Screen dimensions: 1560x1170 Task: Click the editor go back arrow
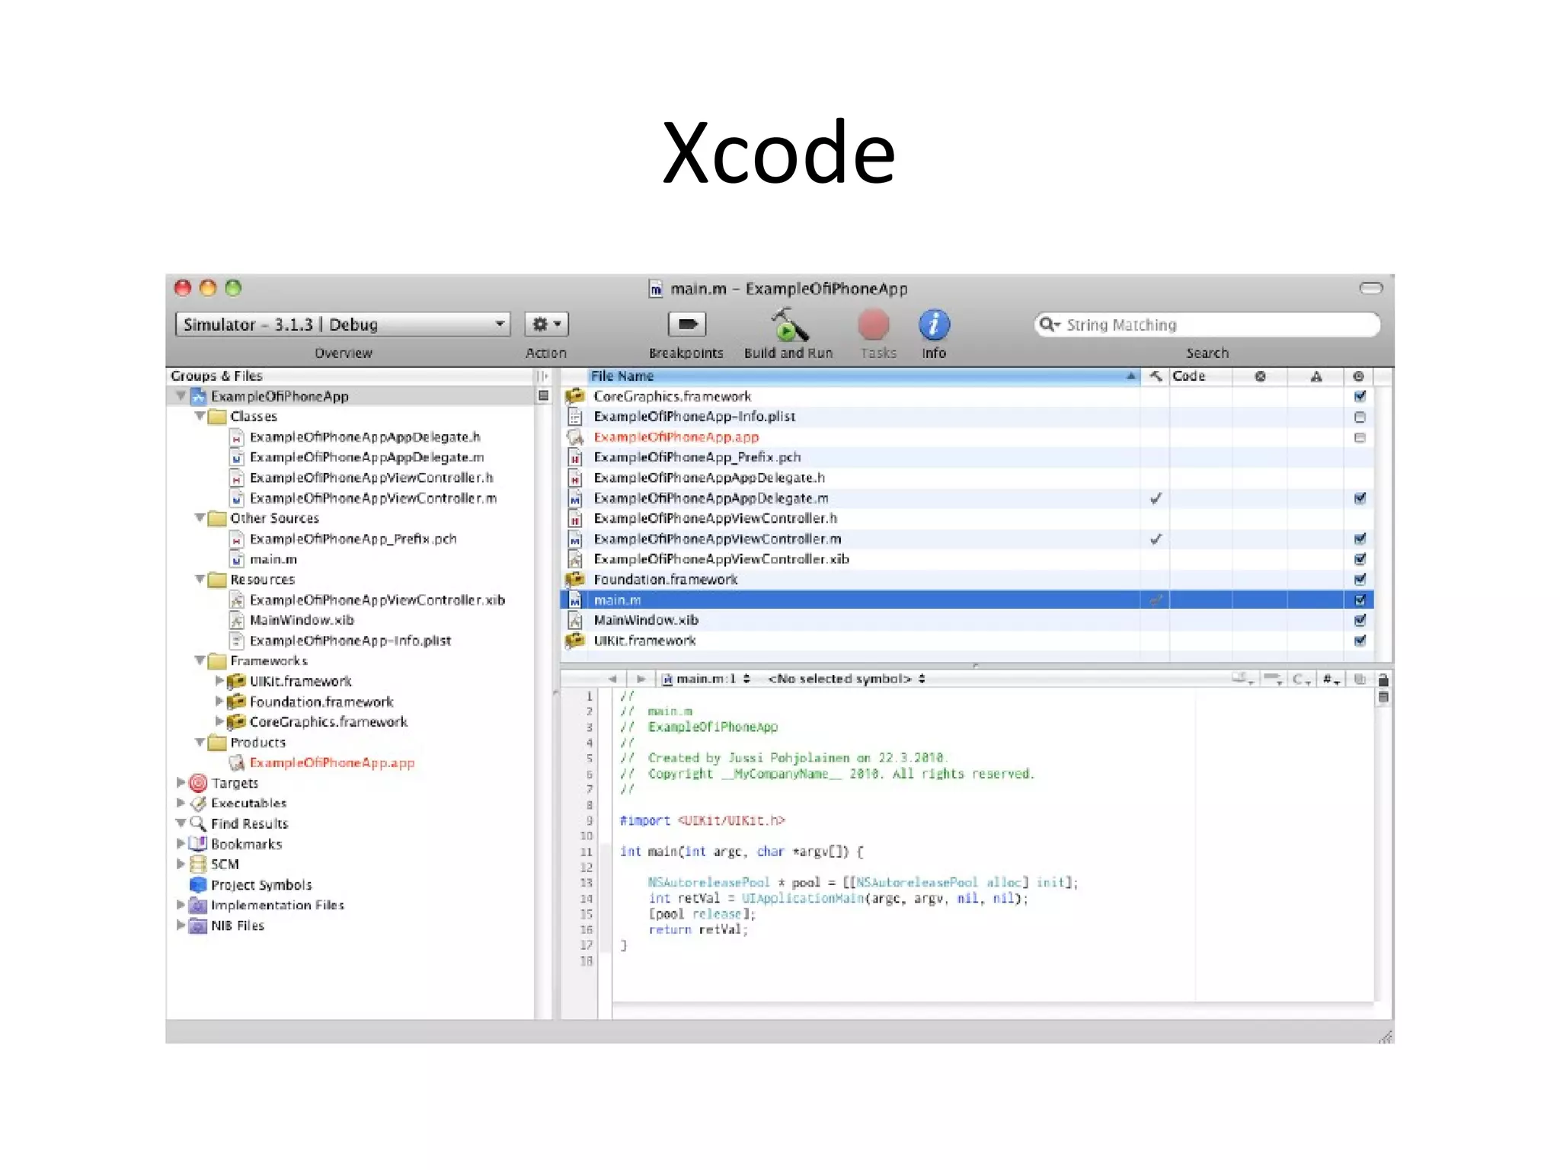tap(612, 679)
